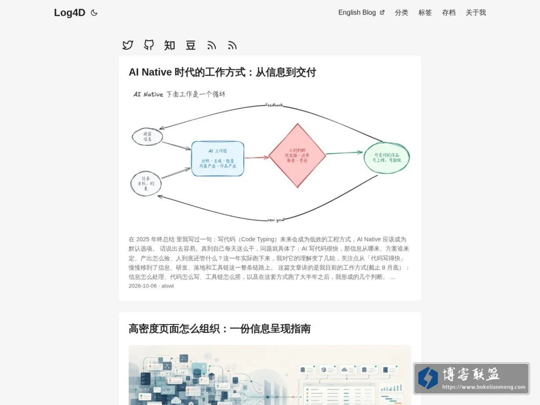
Task: Open the English Blog external link
Action: tap(361, 13)
